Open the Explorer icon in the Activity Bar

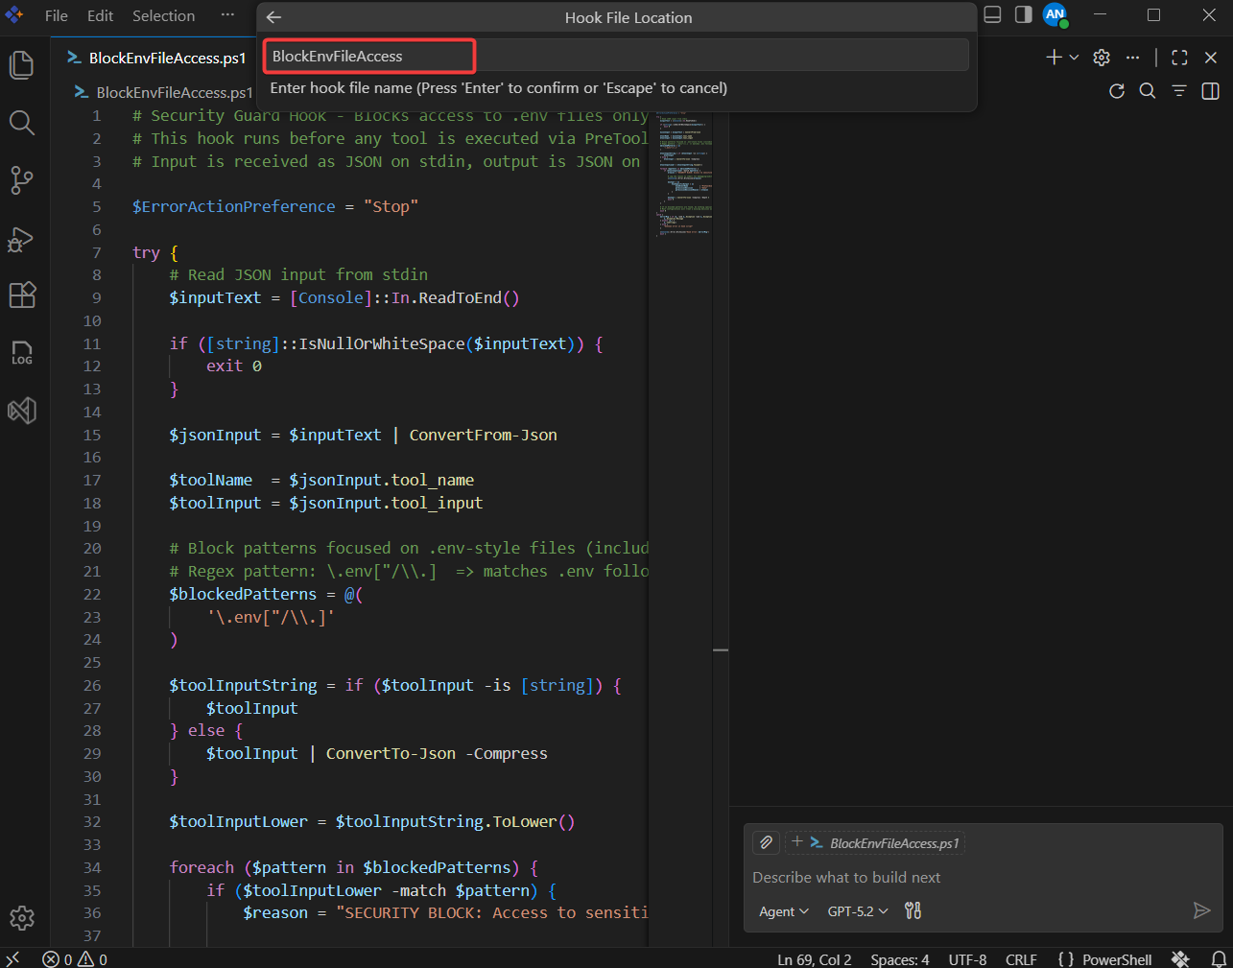tap(21, 64)
